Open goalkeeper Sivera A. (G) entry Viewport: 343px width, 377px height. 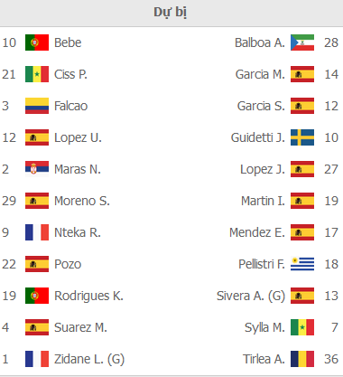pos(251,296)
